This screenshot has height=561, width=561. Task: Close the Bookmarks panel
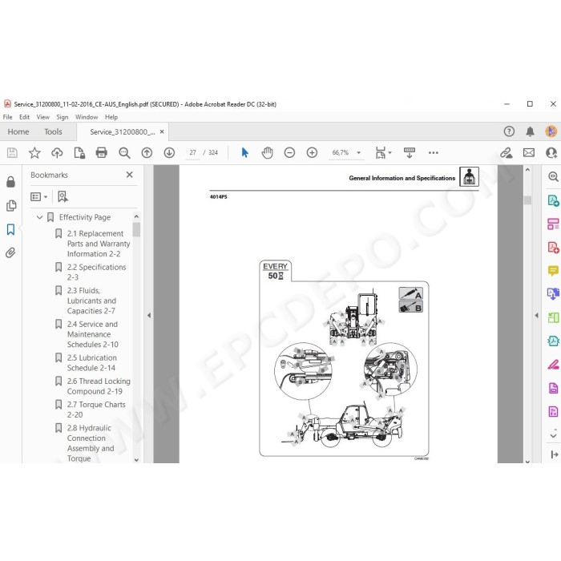tap(130, 175)
